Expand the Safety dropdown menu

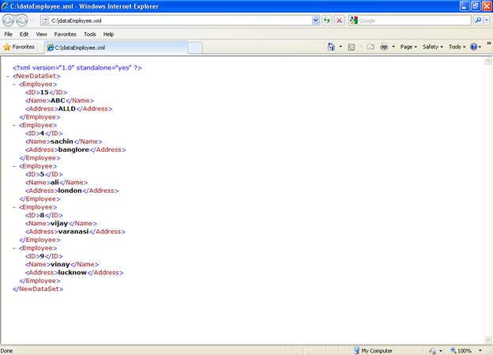pos(432,47)
